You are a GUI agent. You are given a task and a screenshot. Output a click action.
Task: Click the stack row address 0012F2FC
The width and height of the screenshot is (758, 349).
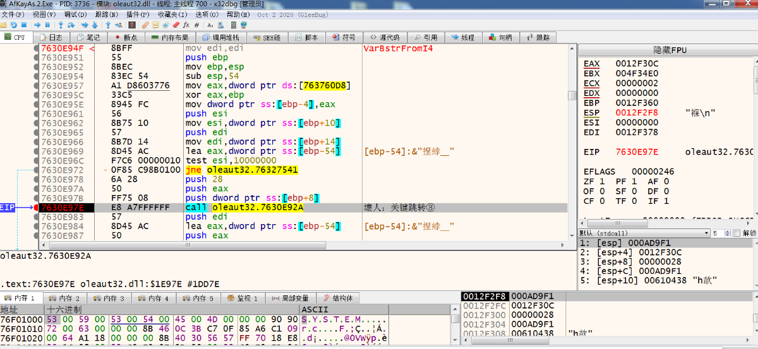(x=484, y=305)
